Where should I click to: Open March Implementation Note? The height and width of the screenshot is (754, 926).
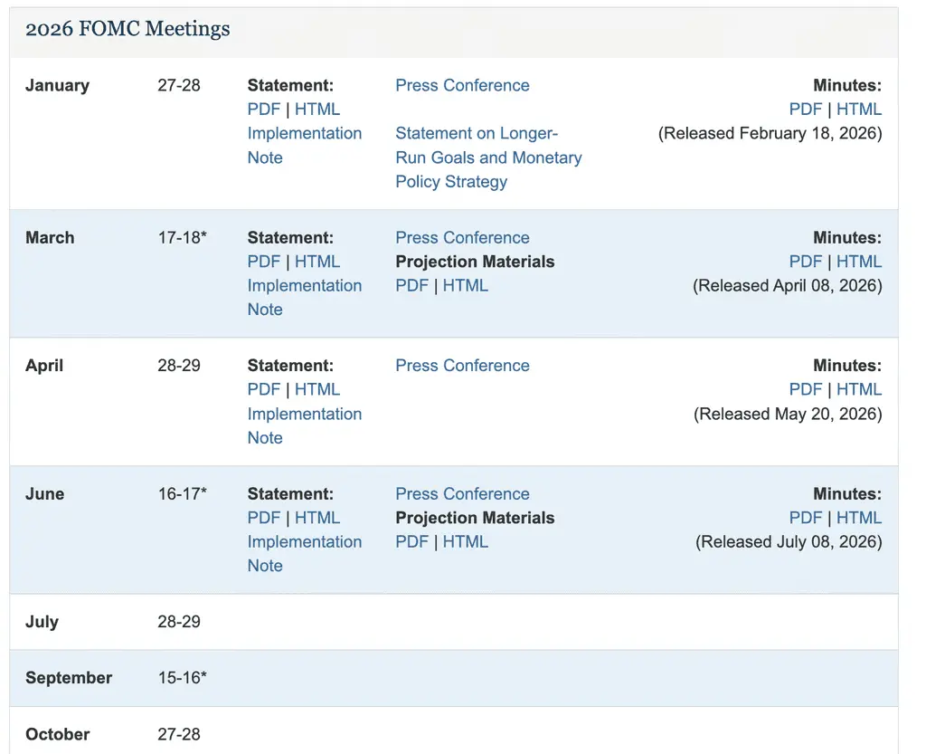click(304, 297)
